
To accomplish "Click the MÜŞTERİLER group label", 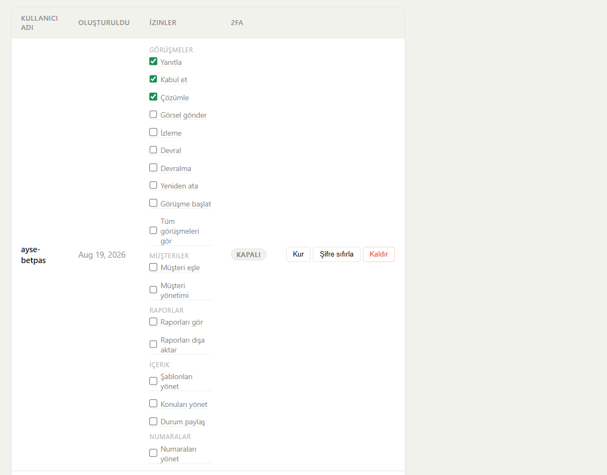I will tap(169, 256).
